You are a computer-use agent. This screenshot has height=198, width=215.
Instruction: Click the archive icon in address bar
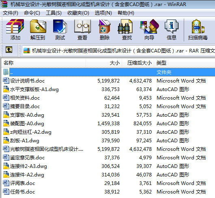[27, 50]
